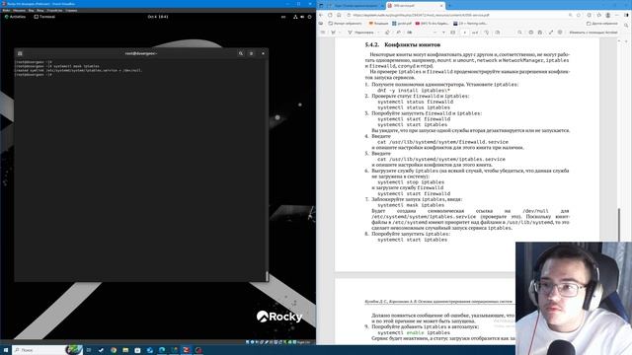Viewport: 632px width, 355px height.
Task: Close the terminal window
Action: (263, 53)
